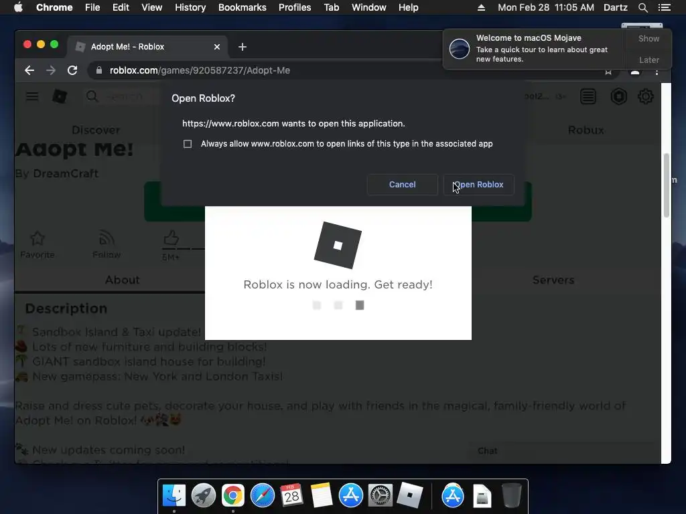Screen dimensions: 686x514
Task: Open Notification Center list icon
Action: [x=664, y=7]
